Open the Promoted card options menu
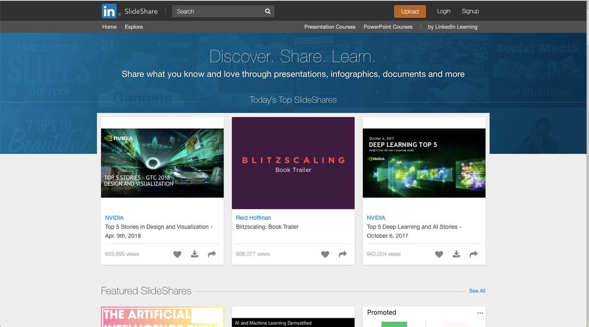The height and width of the screenshot is (327, 589). tap(480, 313)
